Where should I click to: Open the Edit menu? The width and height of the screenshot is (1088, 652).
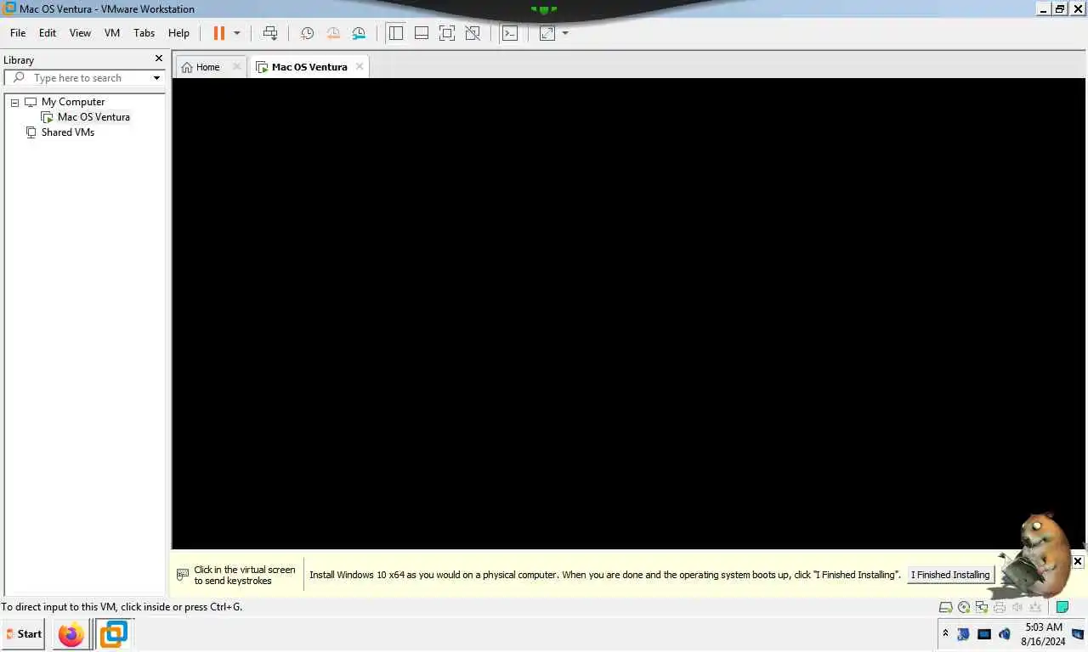point(48,33)
